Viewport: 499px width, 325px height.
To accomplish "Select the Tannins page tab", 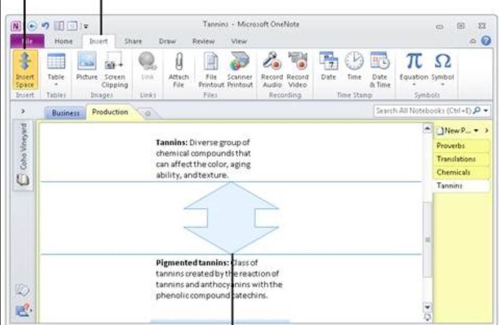I will click(x=461, y=185).
